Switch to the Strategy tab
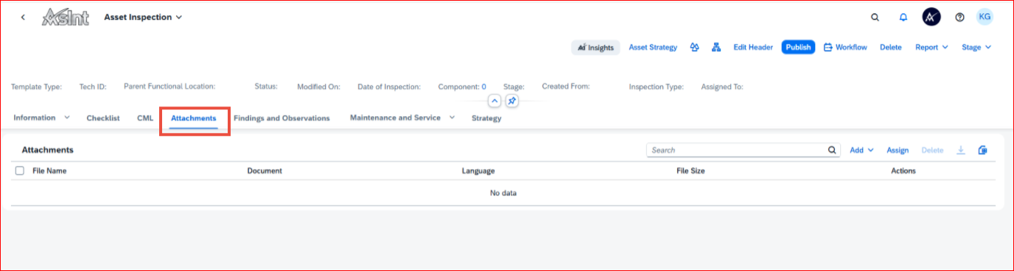 tap(486, 118)
